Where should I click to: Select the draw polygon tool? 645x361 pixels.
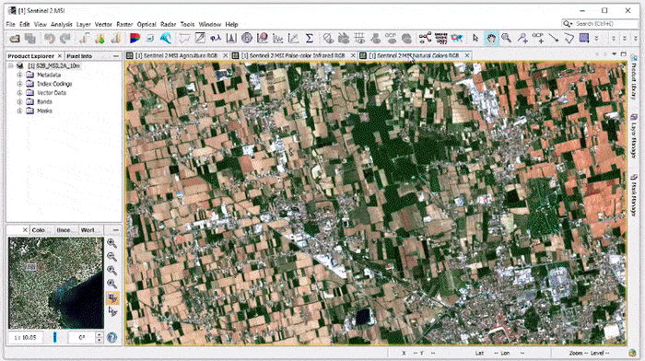click(x=569, y=39)
